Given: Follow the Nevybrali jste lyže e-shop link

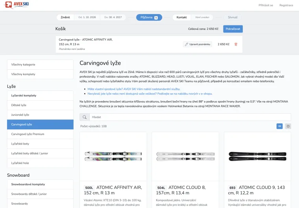Looking at the screenshot, I should tap(150, 94).
